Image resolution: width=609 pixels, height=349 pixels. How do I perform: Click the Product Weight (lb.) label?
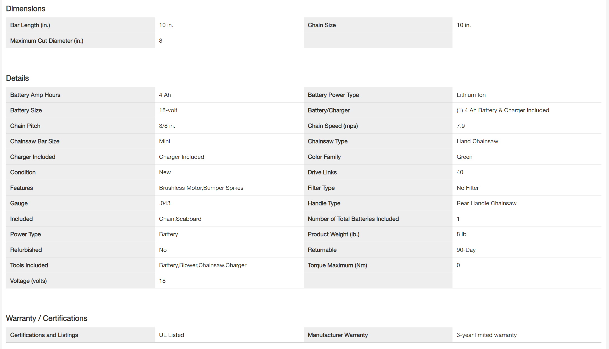(333, 234)
